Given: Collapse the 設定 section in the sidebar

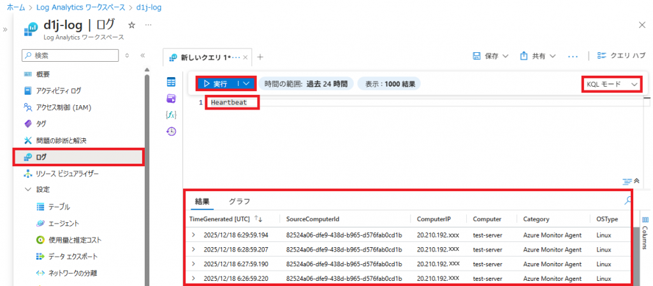Looking at the screenshot, I should pyautogui.click(x=27, y=190).
